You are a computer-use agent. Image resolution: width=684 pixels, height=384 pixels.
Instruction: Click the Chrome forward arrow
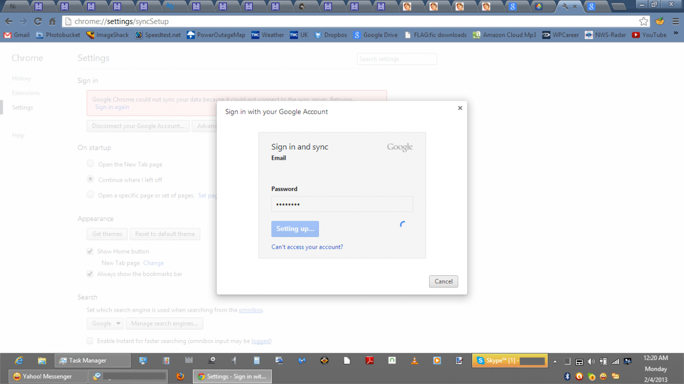(23, 22)
